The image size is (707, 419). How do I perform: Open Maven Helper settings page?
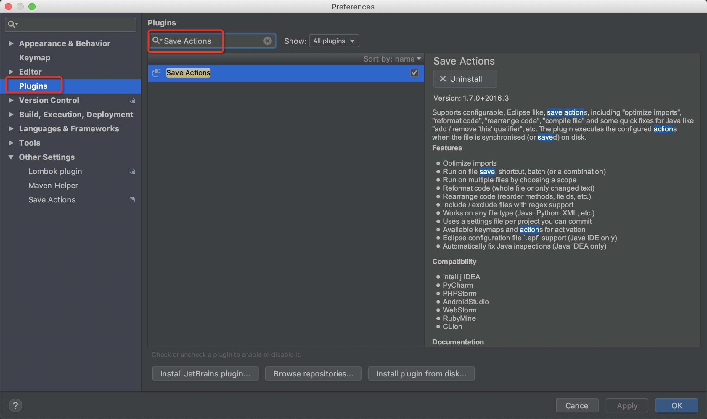[53, 186]
